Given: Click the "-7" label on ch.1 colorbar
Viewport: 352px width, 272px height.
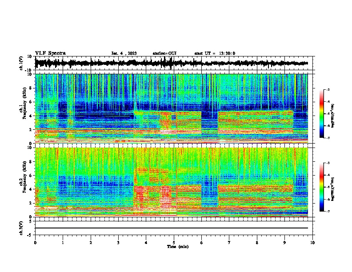Looking at the screenshot, I should tap(328, 138).
